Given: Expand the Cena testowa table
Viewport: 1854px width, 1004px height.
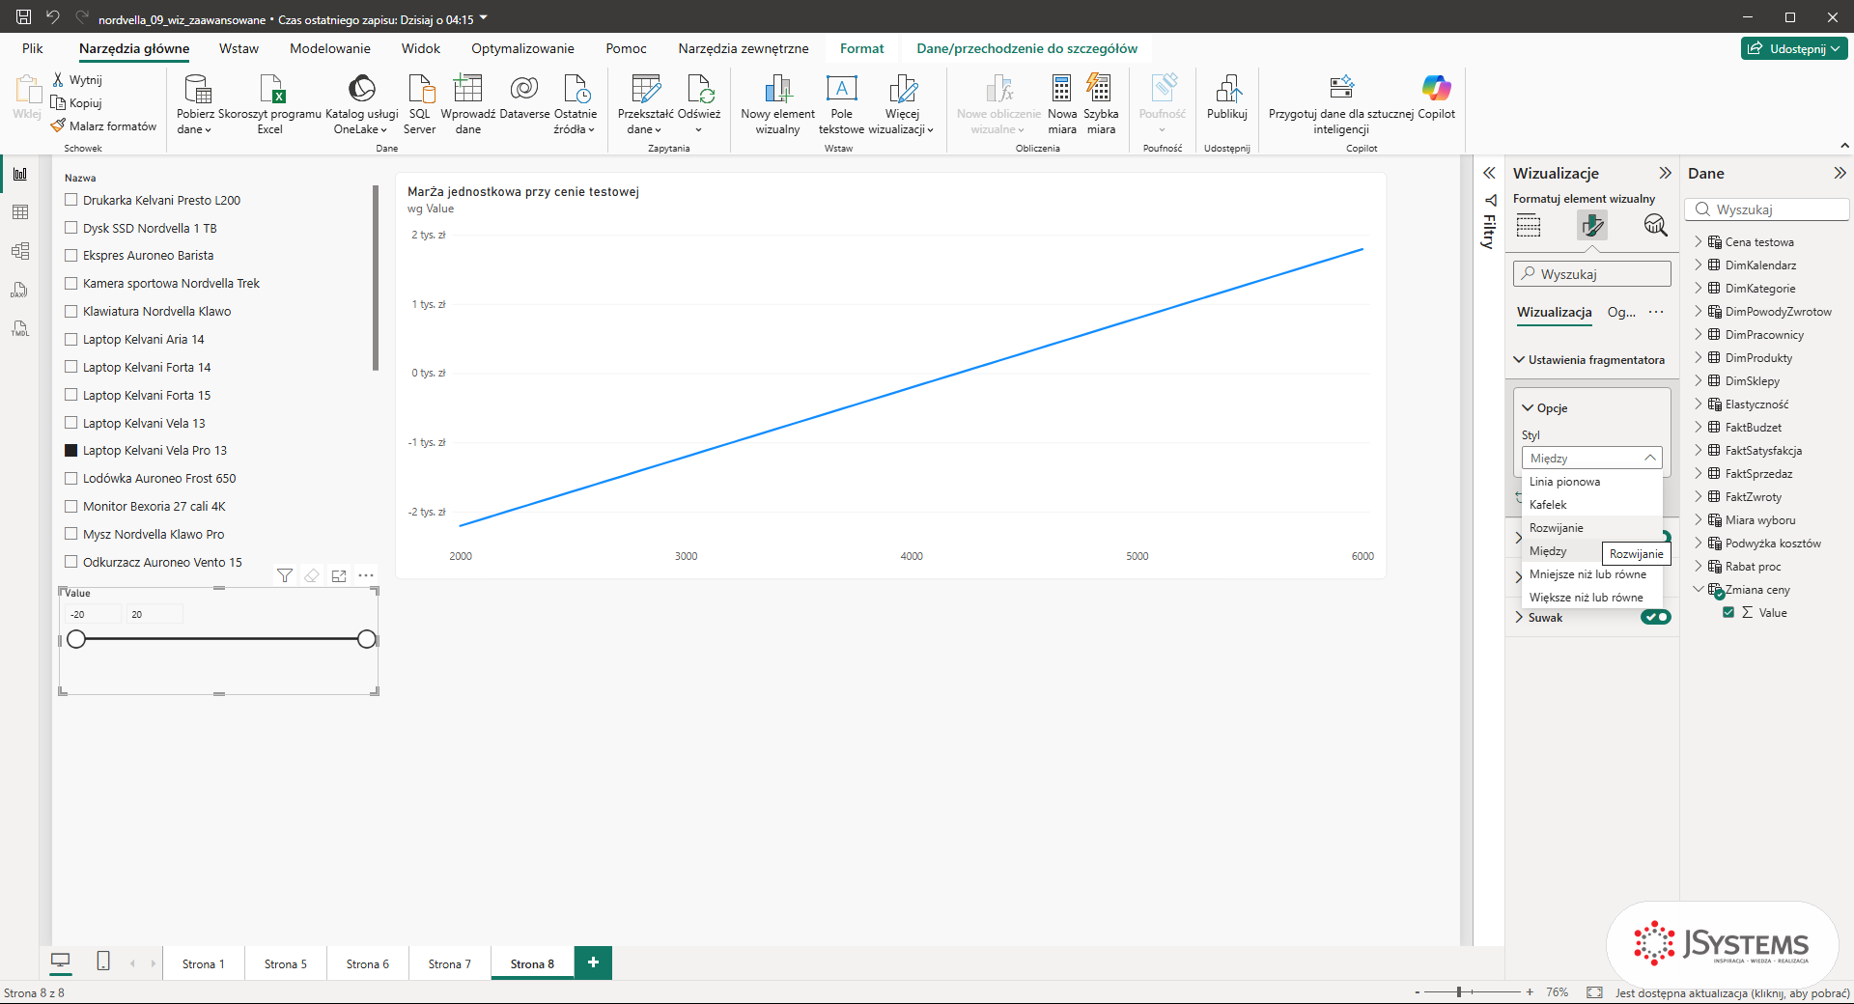Looking at the screenshot, I should [1698, 241].
